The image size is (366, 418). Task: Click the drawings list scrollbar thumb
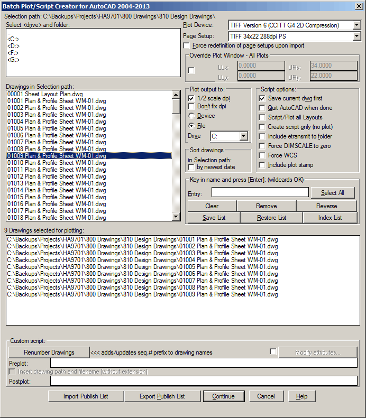tap(176, 106)
